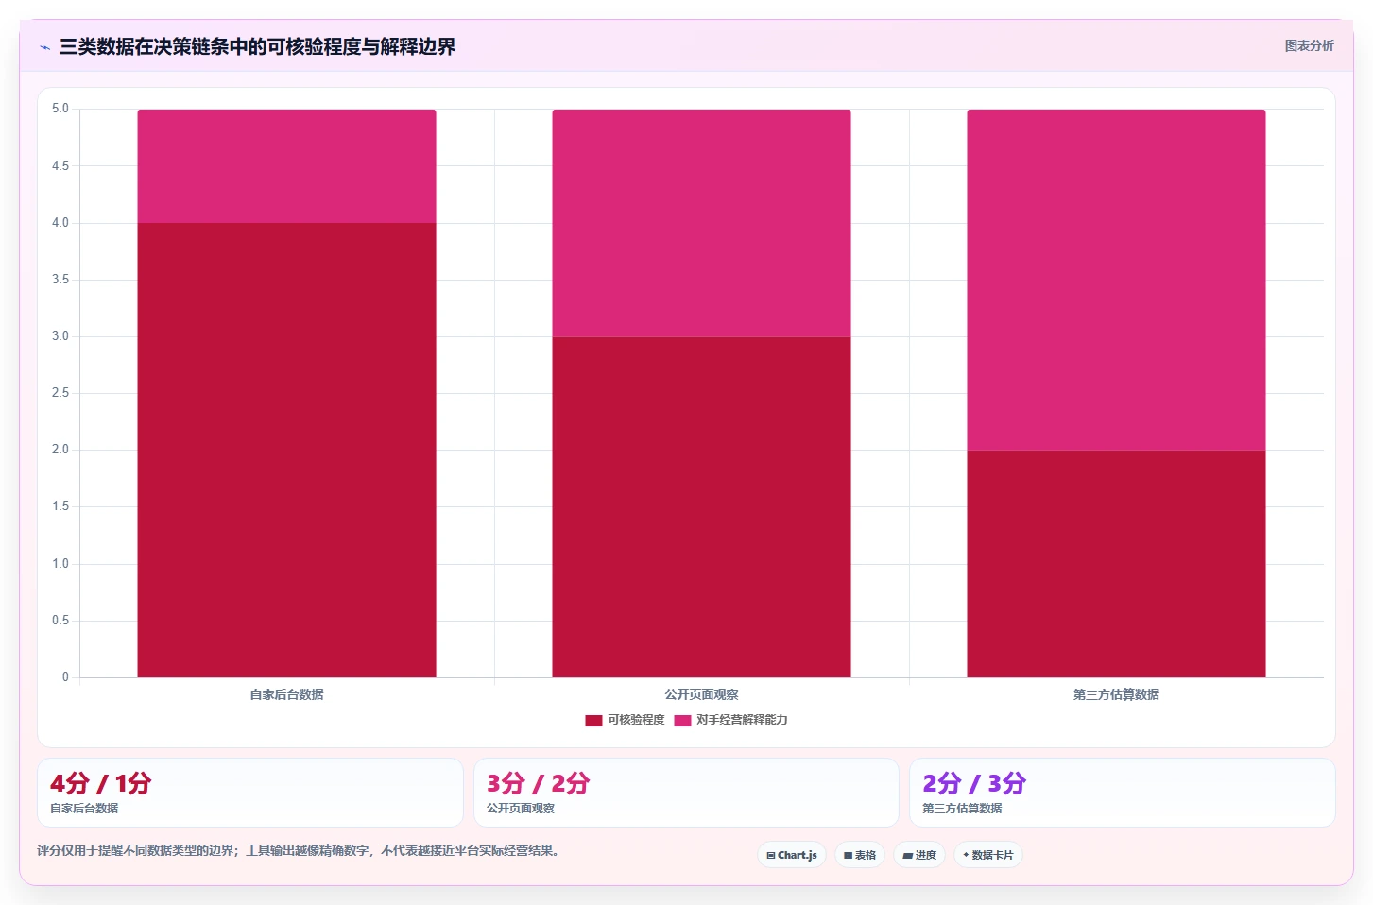Toggle the 对手经营解释能力 legend entry
Viewport: 1373px width, 905px height.
[730, 720]
